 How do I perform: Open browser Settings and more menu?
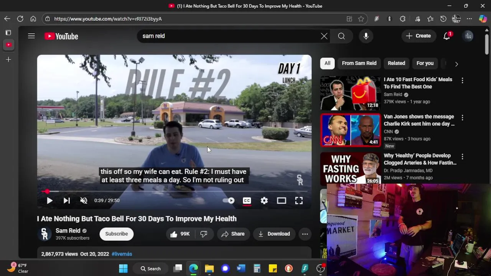pos(469,19)
